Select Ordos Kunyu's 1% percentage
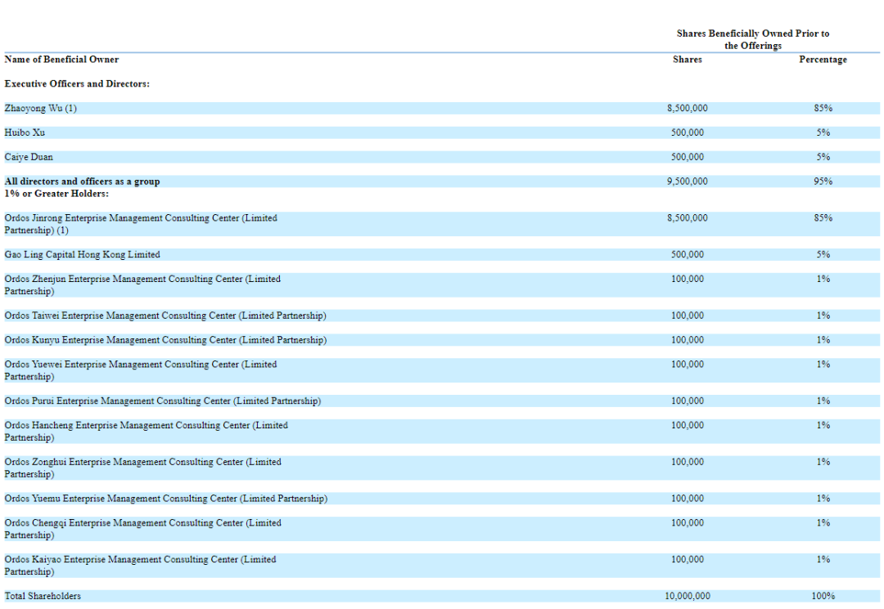This screenshot has height=609, width=884. [x=823, y=340]
